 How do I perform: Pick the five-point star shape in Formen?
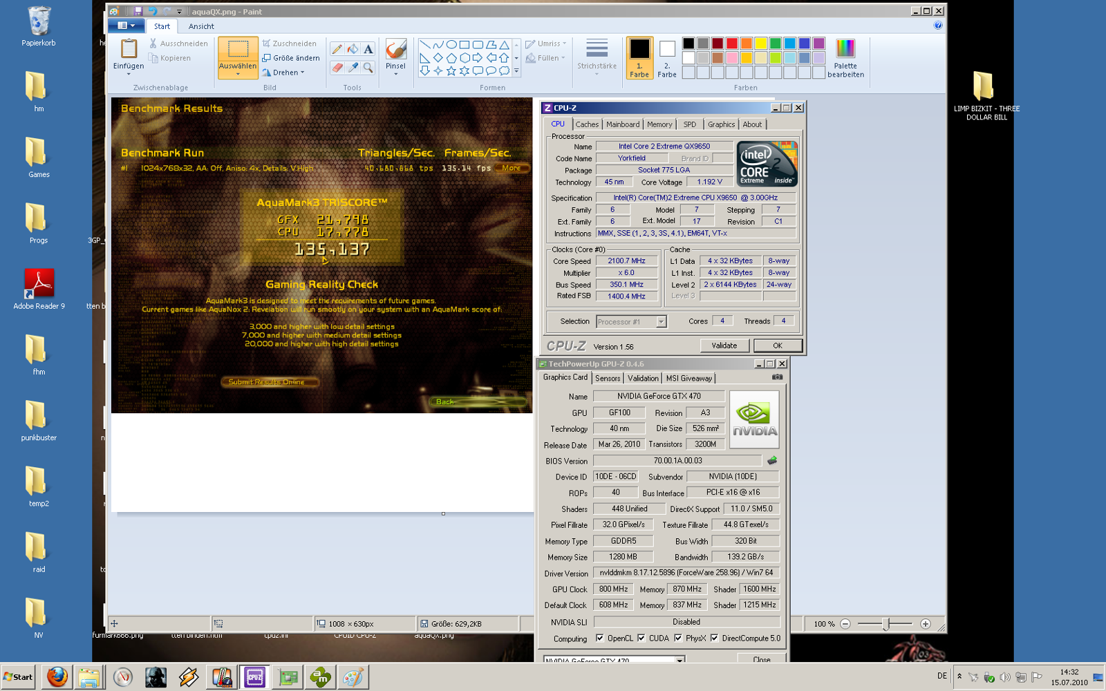click(451, 70)
